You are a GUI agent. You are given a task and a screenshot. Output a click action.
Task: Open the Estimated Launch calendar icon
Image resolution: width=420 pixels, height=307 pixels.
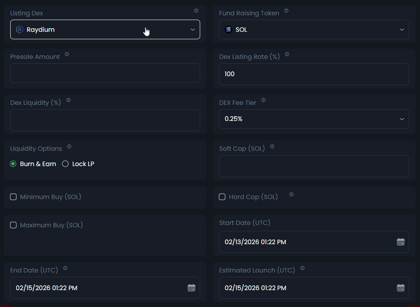click(x=400, y=288)
